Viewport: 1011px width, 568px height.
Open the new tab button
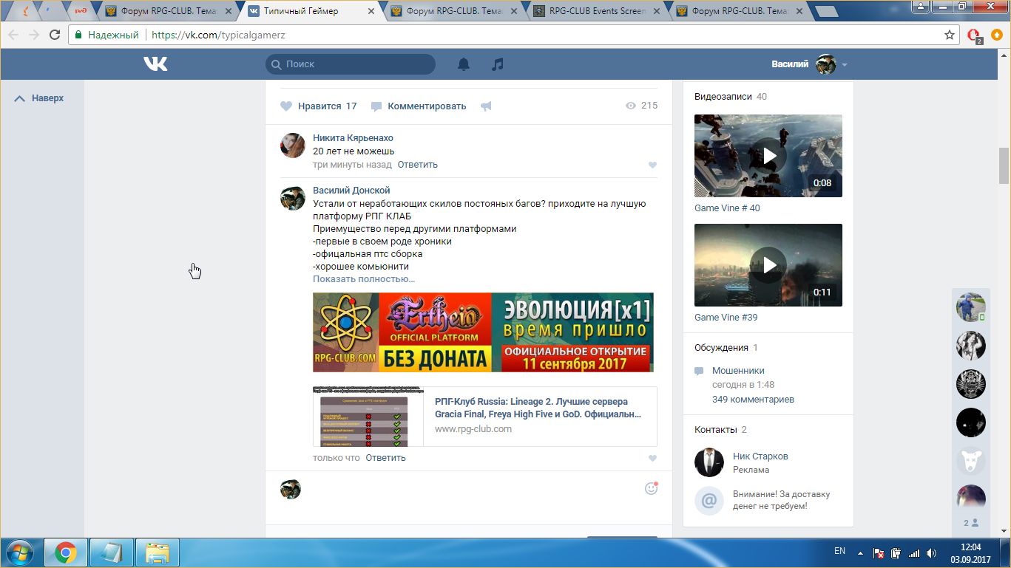click(826, 11)
